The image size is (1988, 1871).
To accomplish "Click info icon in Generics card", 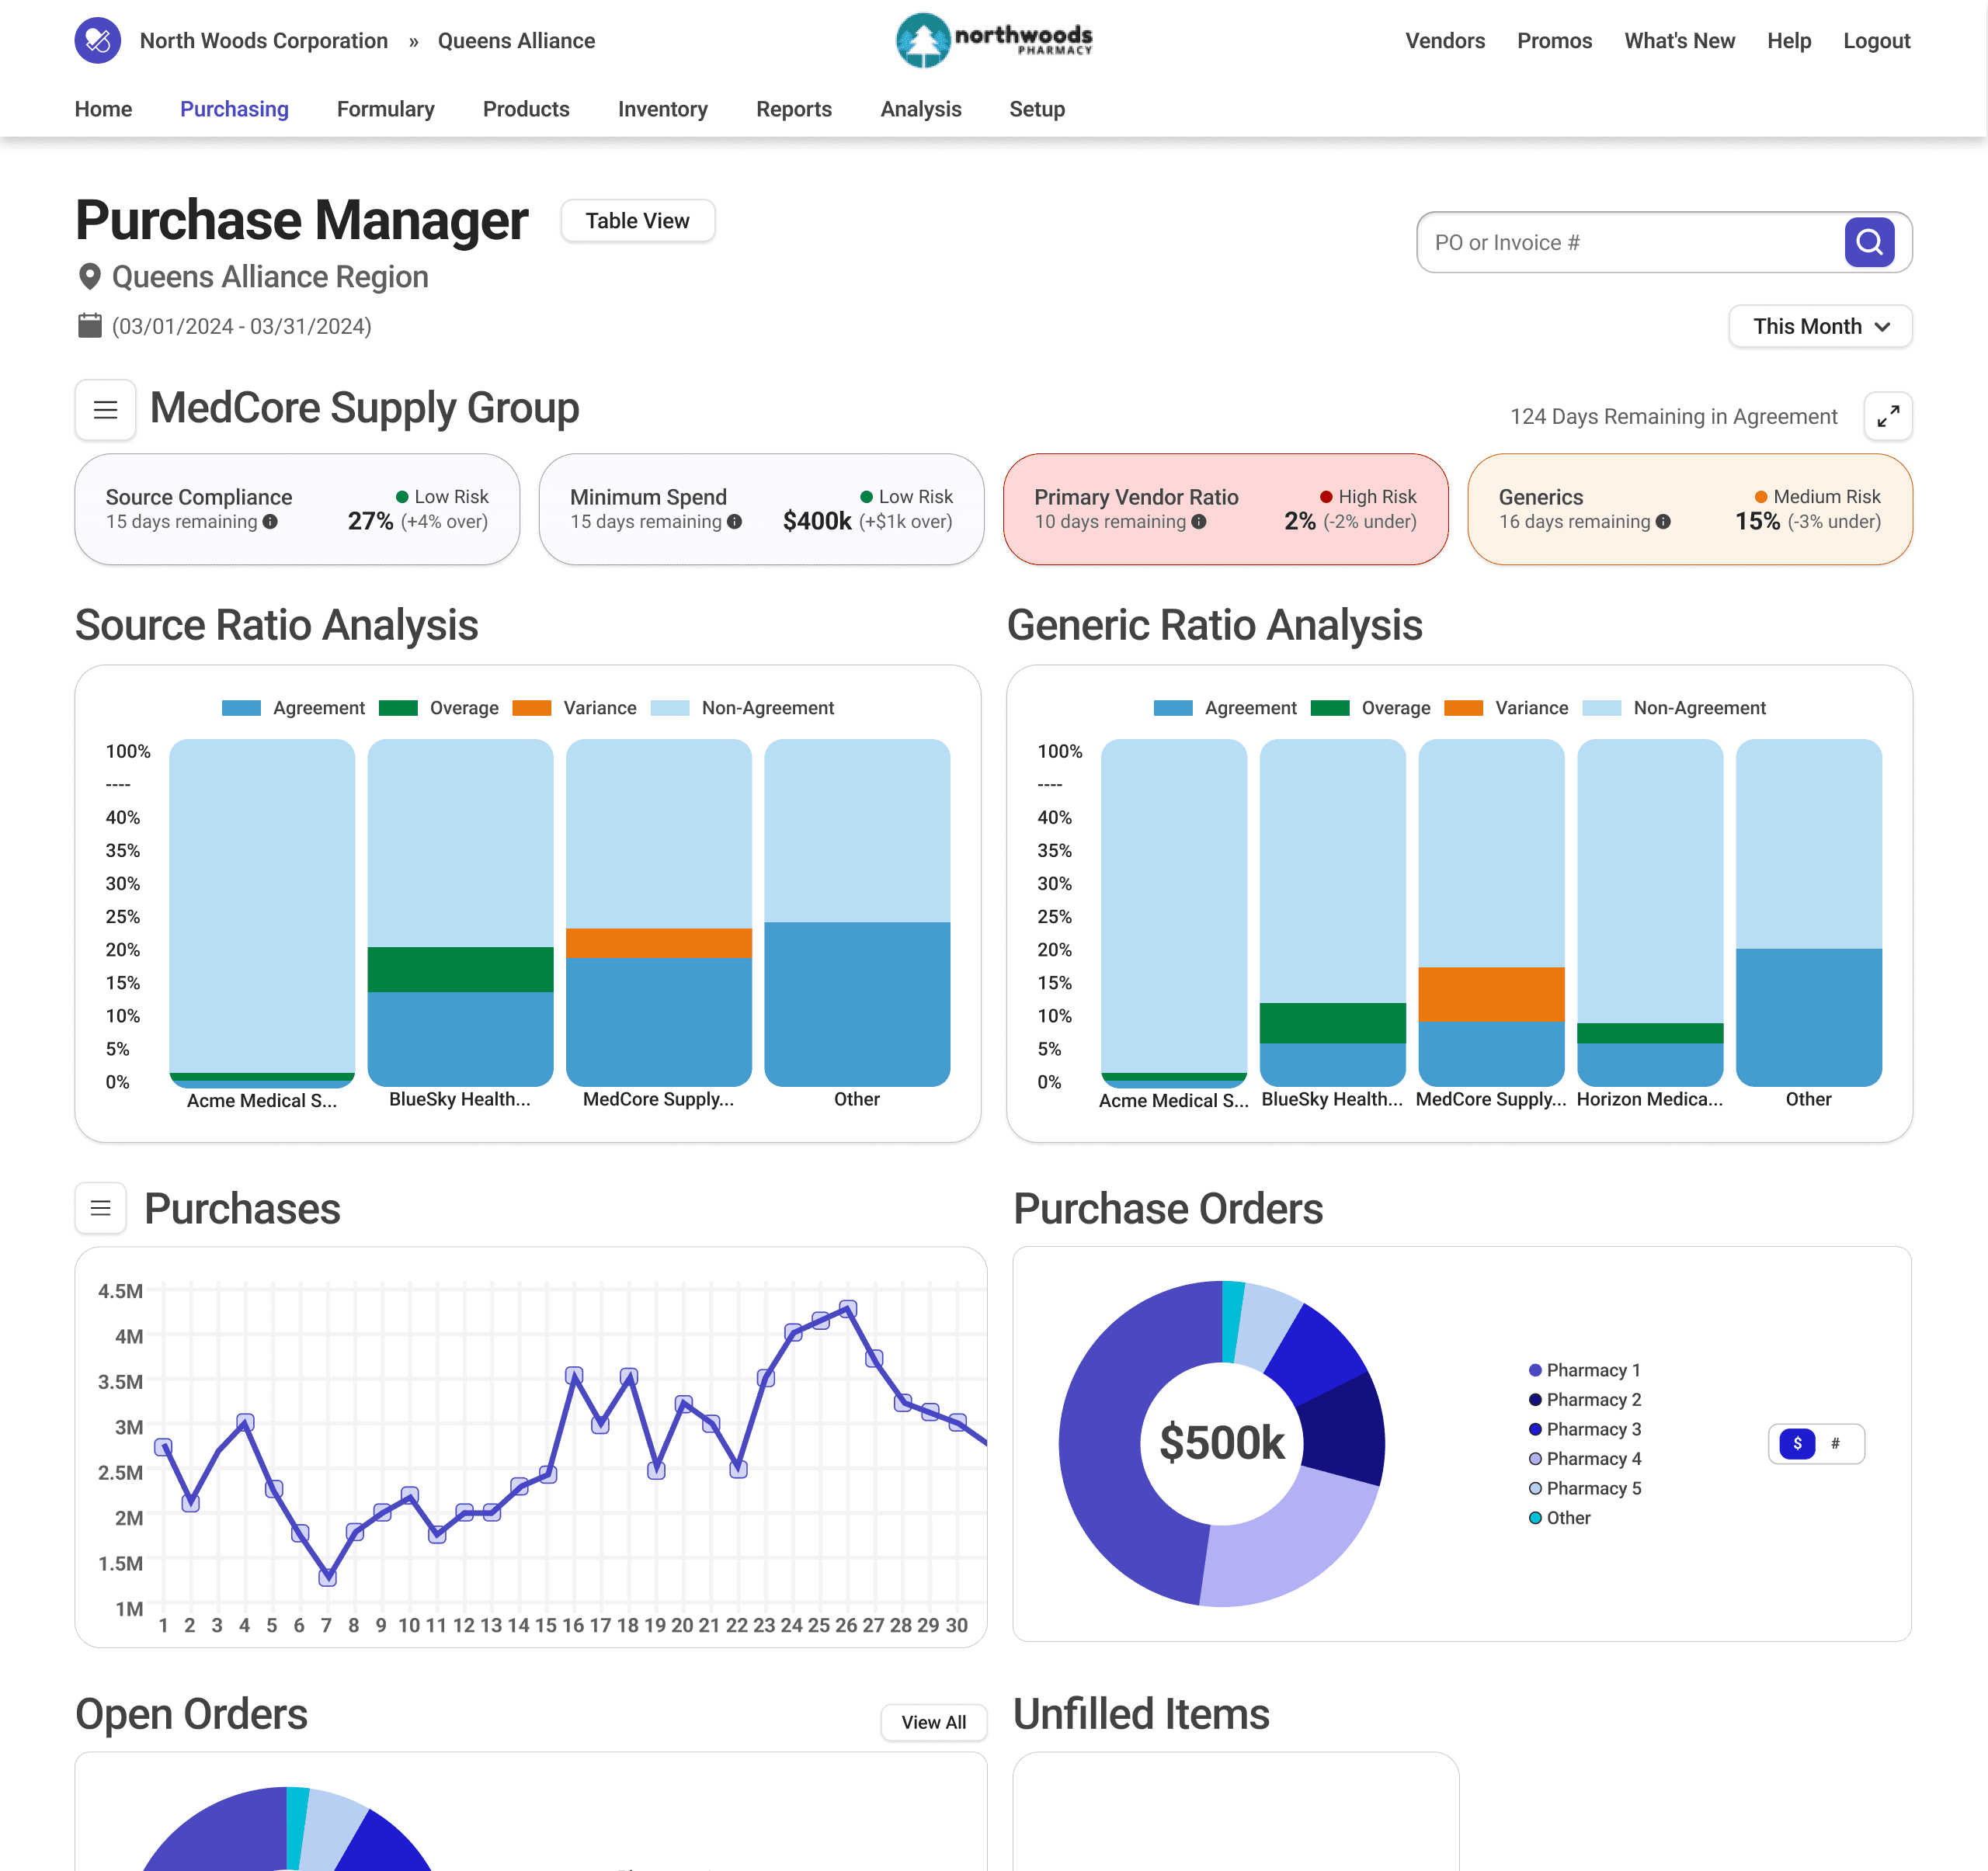I will coord(1662,522).
